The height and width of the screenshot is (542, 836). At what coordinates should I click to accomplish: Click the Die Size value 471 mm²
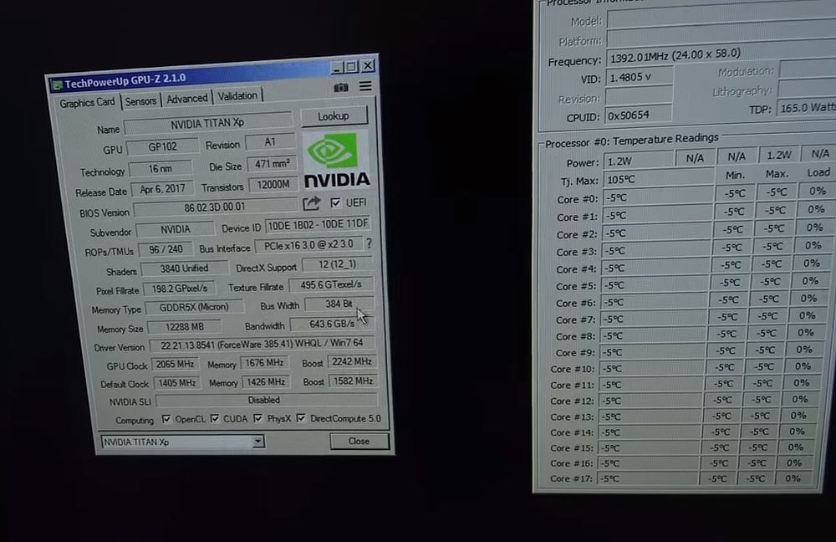tap(272, 164)
